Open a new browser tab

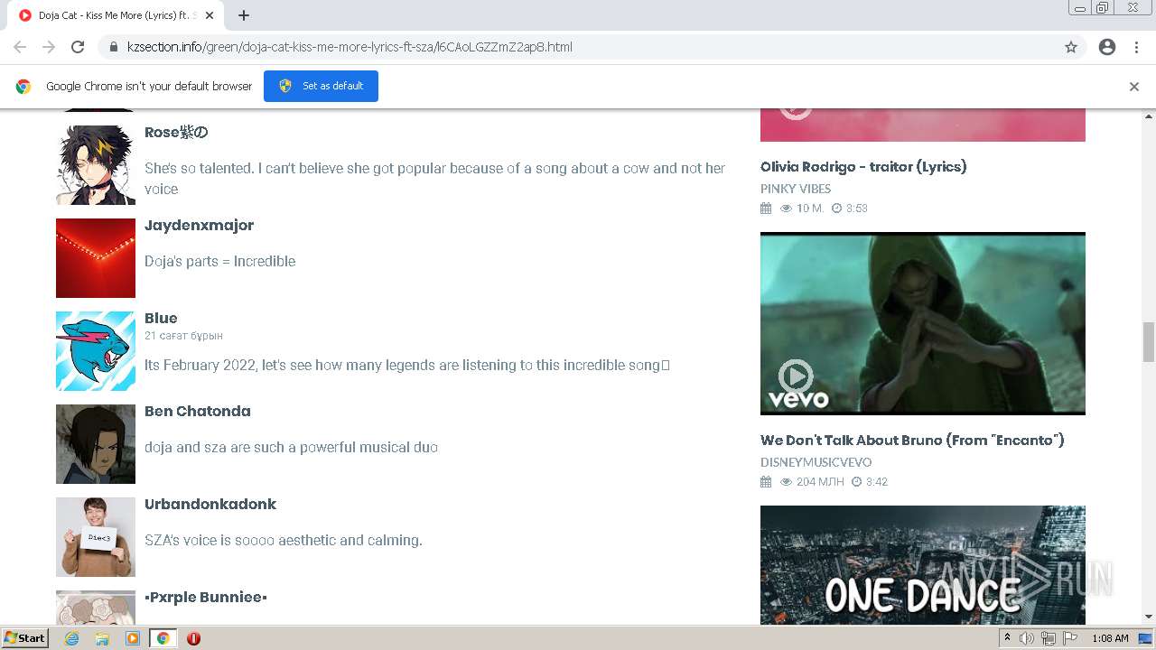click(244, 15)
